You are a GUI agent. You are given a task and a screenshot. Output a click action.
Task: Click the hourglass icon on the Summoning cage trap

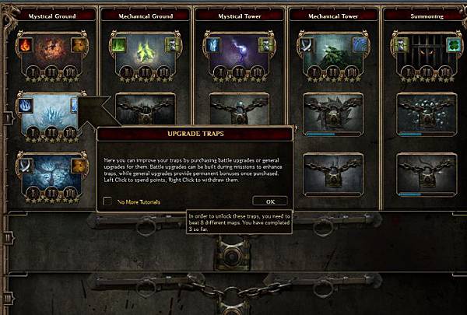(x=401, y=45)
